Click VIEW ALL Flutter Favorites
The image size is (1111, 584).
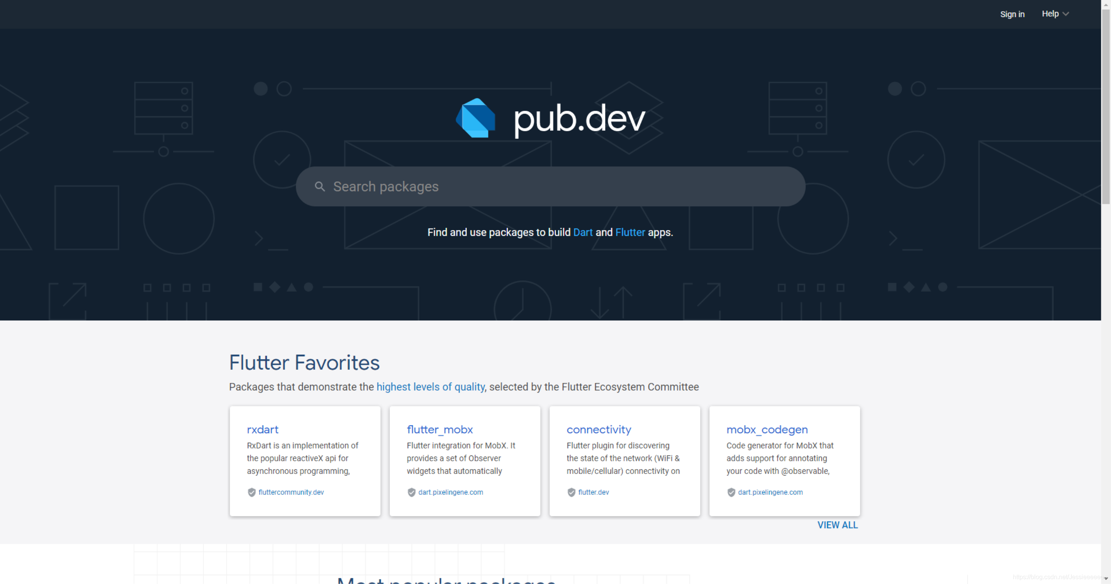838,525
